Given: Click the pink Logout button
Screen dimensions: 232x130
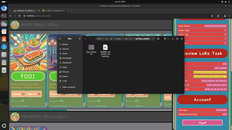Looking at the screenshot, I should [x=202, y=122].
